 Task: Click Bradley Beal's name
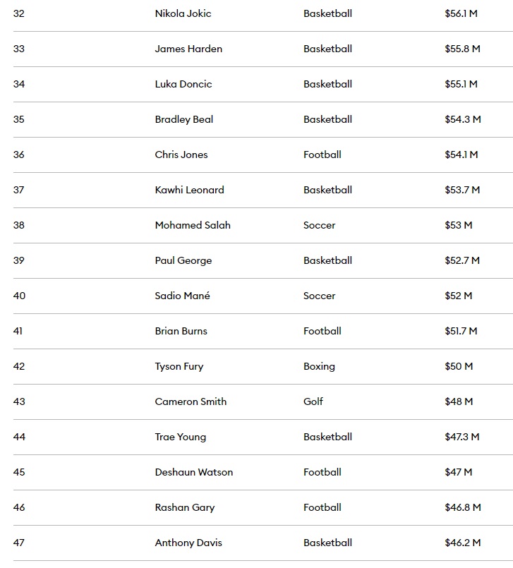[x=184, y=119]
